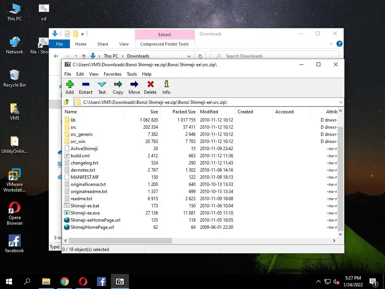Click the Extract toolbar icon in 7-Zip

click(x=86, y=84)
